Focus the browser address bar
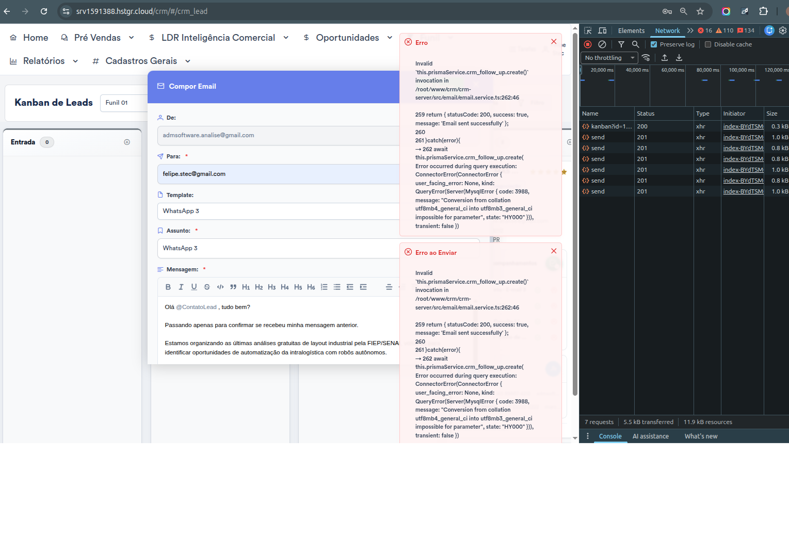This screenshot has height=536, width=789. coord(361,11)
